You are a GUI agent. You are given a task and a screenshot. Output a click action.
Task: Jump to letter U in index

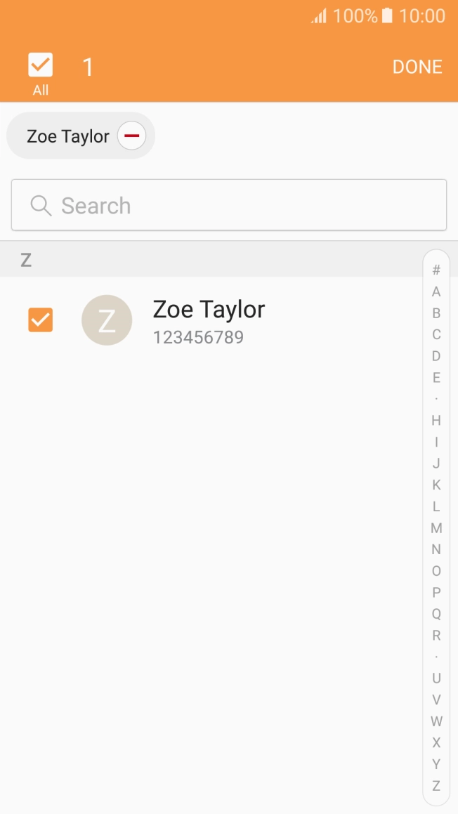point(436,678)
